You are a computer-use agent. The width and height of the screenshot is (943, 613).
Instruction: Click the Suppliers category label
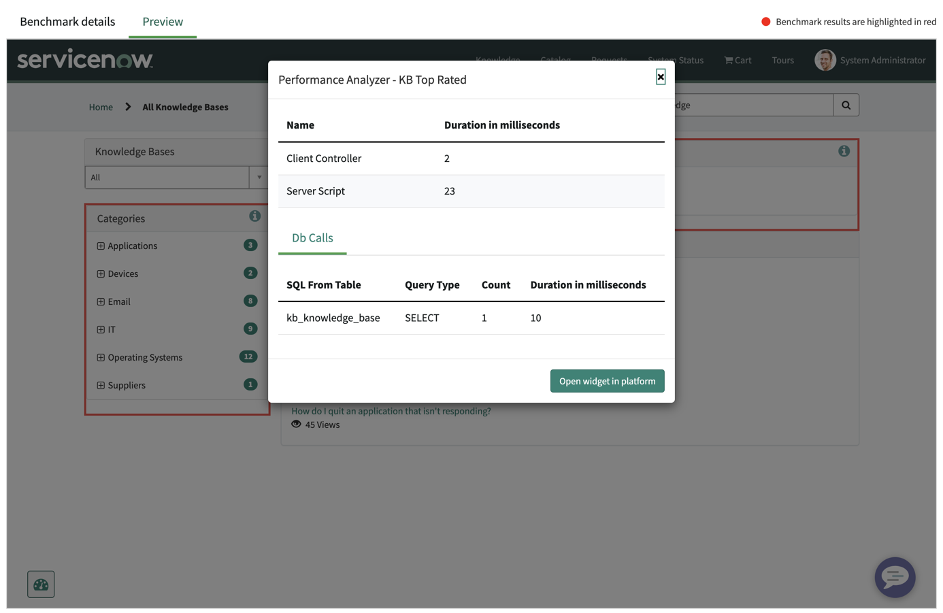click(x=127, y=385)
